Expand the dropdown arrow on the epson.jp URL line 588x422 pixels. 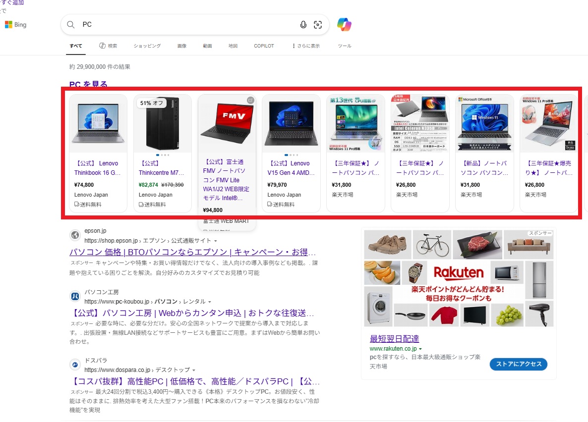pos(216,241)
